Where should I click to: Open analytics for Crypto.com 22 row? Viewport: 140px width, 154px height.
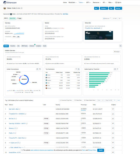click(x=113, y=143)
